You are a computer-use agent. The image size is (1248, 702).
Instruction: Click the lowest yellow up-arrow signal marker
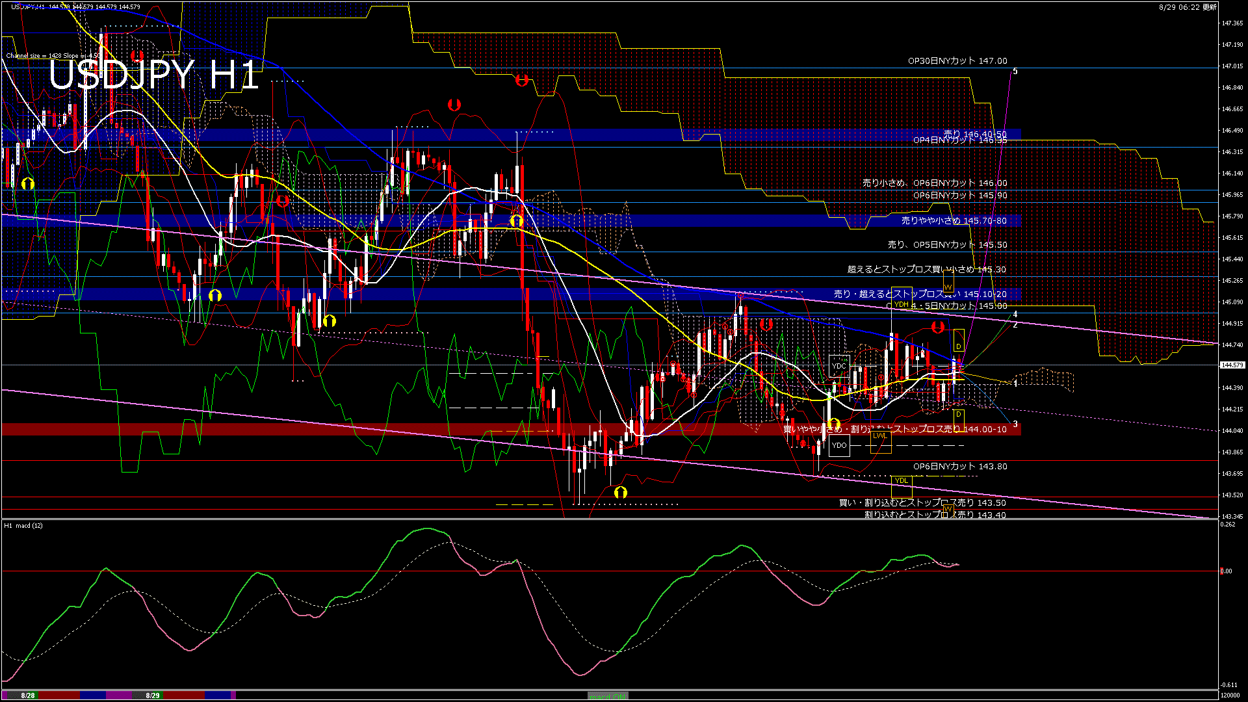(x=620, y=493)
